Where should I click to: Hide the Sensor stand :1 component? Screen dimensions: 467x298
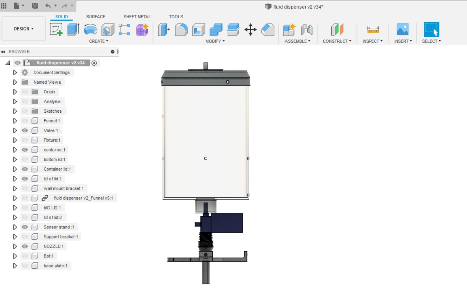[25, 227]
